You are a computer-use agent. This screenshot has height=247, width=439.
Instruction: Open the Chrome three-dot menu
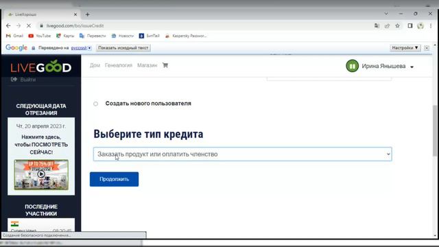point(431,26)
